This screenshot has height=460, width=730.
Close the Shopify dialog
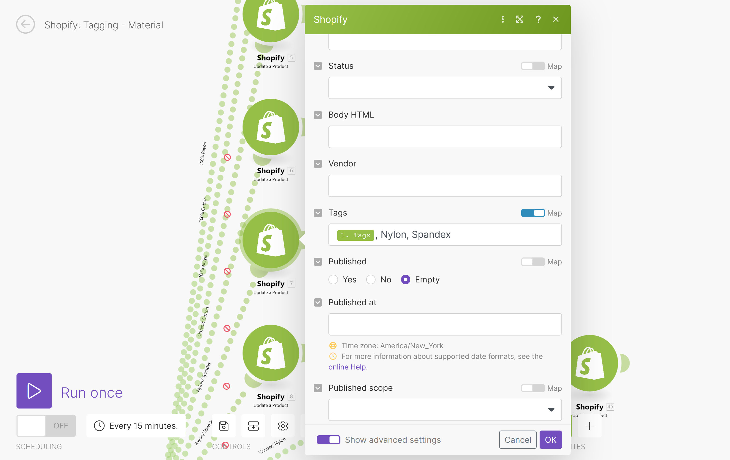(556, 19)
